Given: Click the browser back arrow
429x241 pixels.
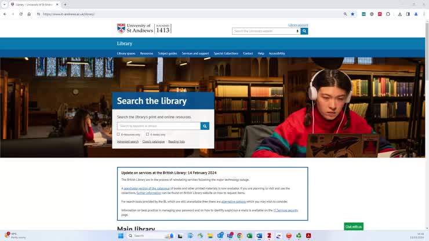Looking at the screenshot, I should (x=5, y=14).
